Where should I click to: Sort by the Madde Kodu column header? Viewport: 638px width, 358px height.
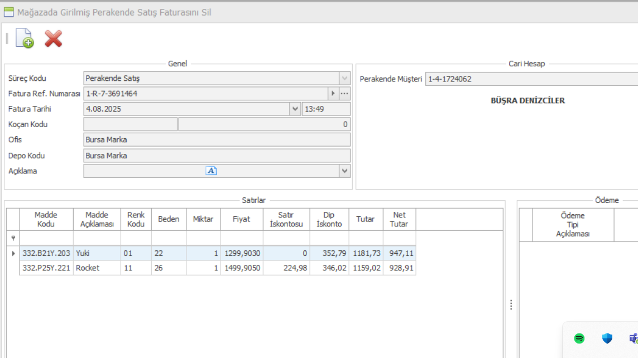46,219
